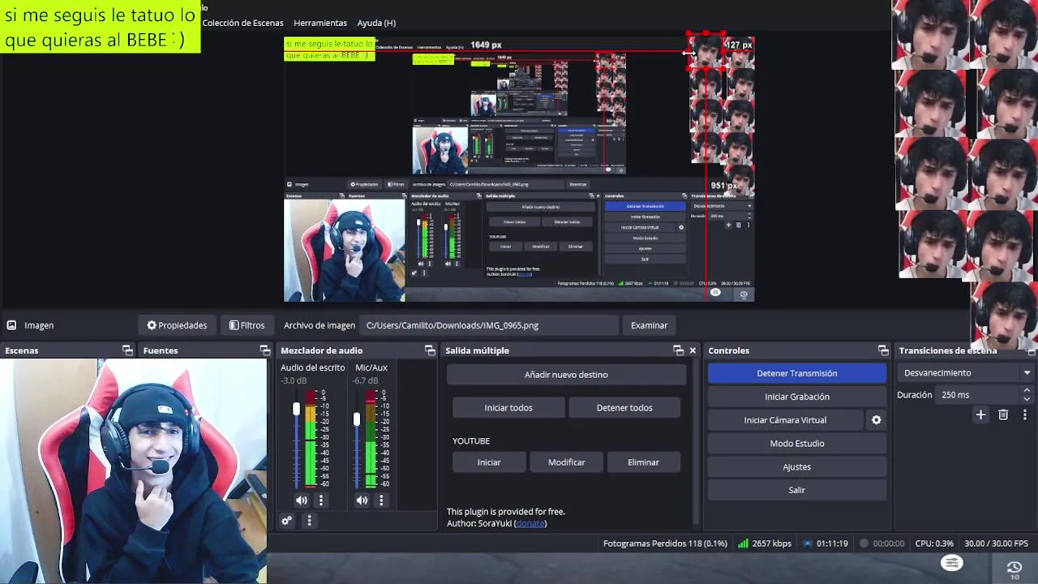
Task: Click the 01:11:19 stream timer
Action: coord(832,543)
